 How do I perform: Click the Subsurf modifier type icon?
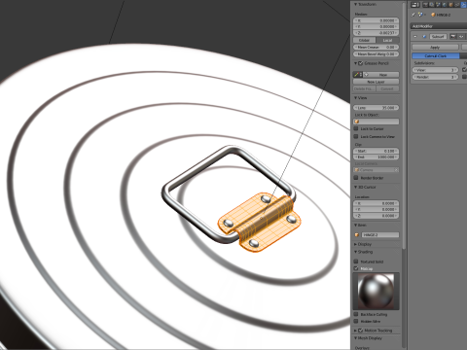click(x=424, y=36)
